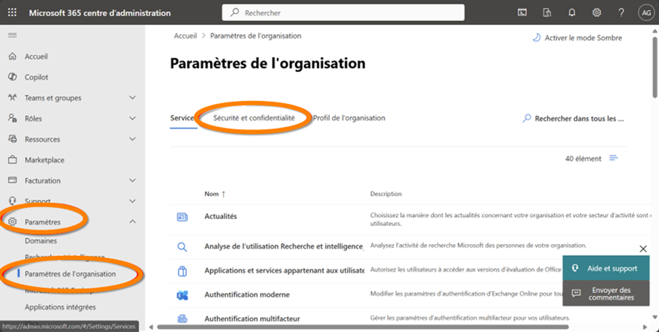Toggle dark mode with Activer le mode Sombre
Image resolution: width=659 pixels, height=332 pixels.
click(x=577, y=38)
